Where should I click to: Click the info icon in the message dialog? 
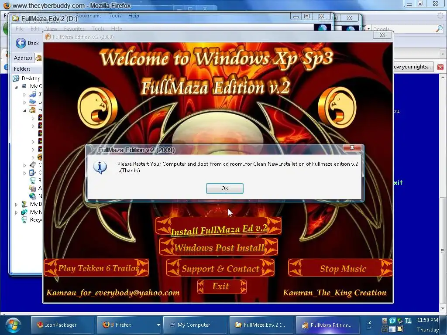pos(100,167)
